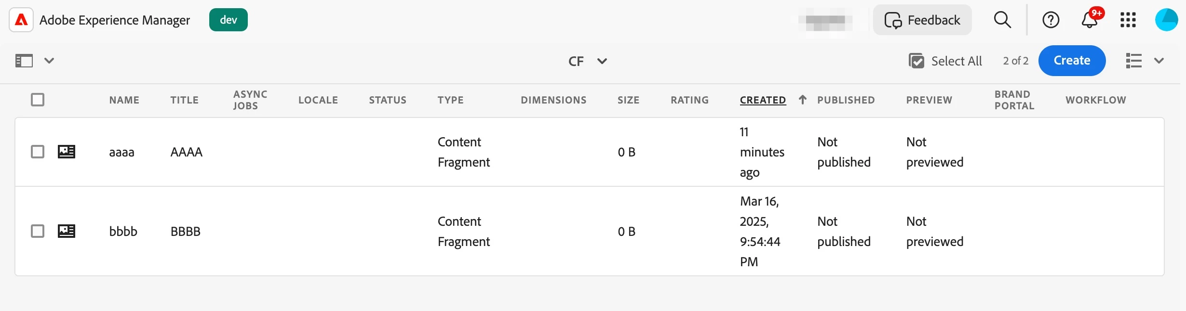Click the list view icon
Image resolution: width=1186 pixels, height=311 pixels.
click(1133, 61)
